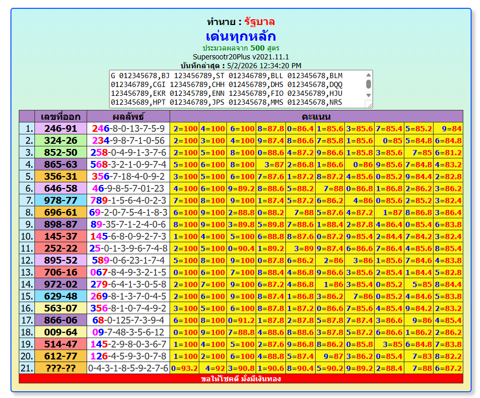Select the '646-58' drawn number cell
480x398 pixels.
[x=61, y=188]
